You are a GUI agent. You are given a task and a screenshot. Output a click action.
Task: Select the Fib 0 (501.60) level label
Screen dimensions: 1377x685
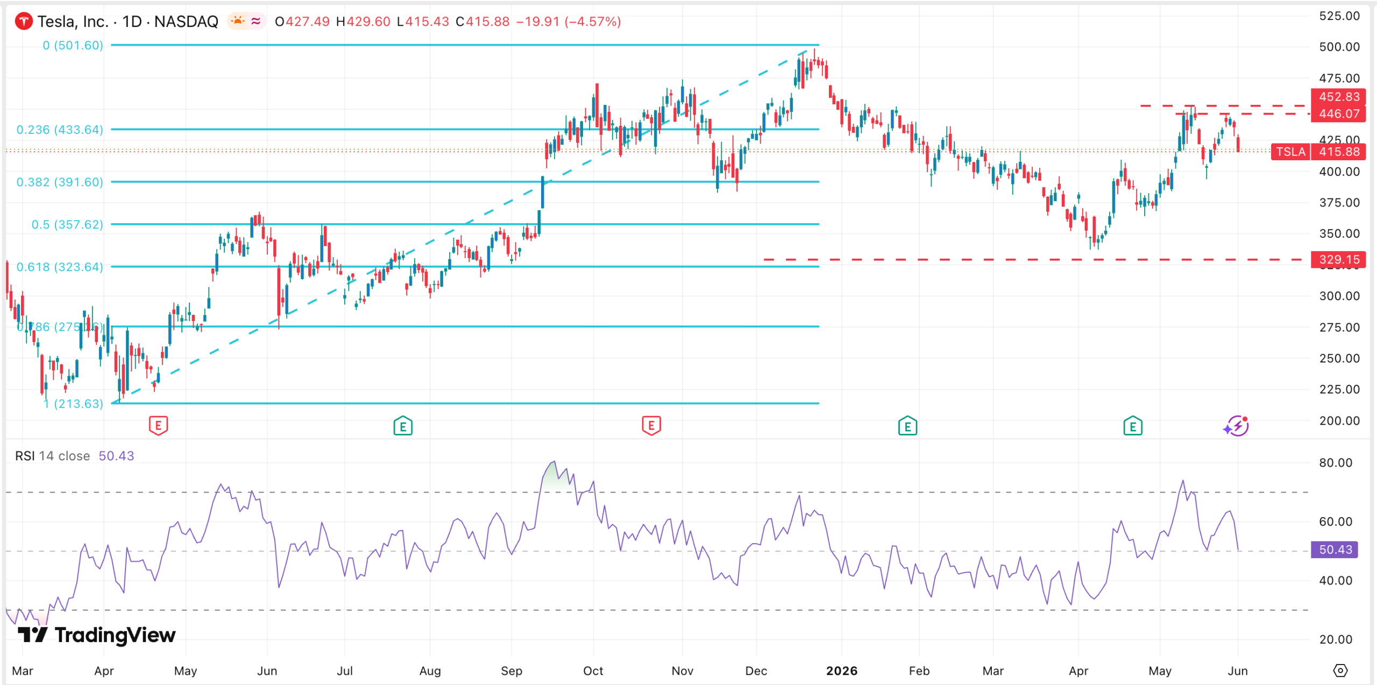click(x=73, y=45)
